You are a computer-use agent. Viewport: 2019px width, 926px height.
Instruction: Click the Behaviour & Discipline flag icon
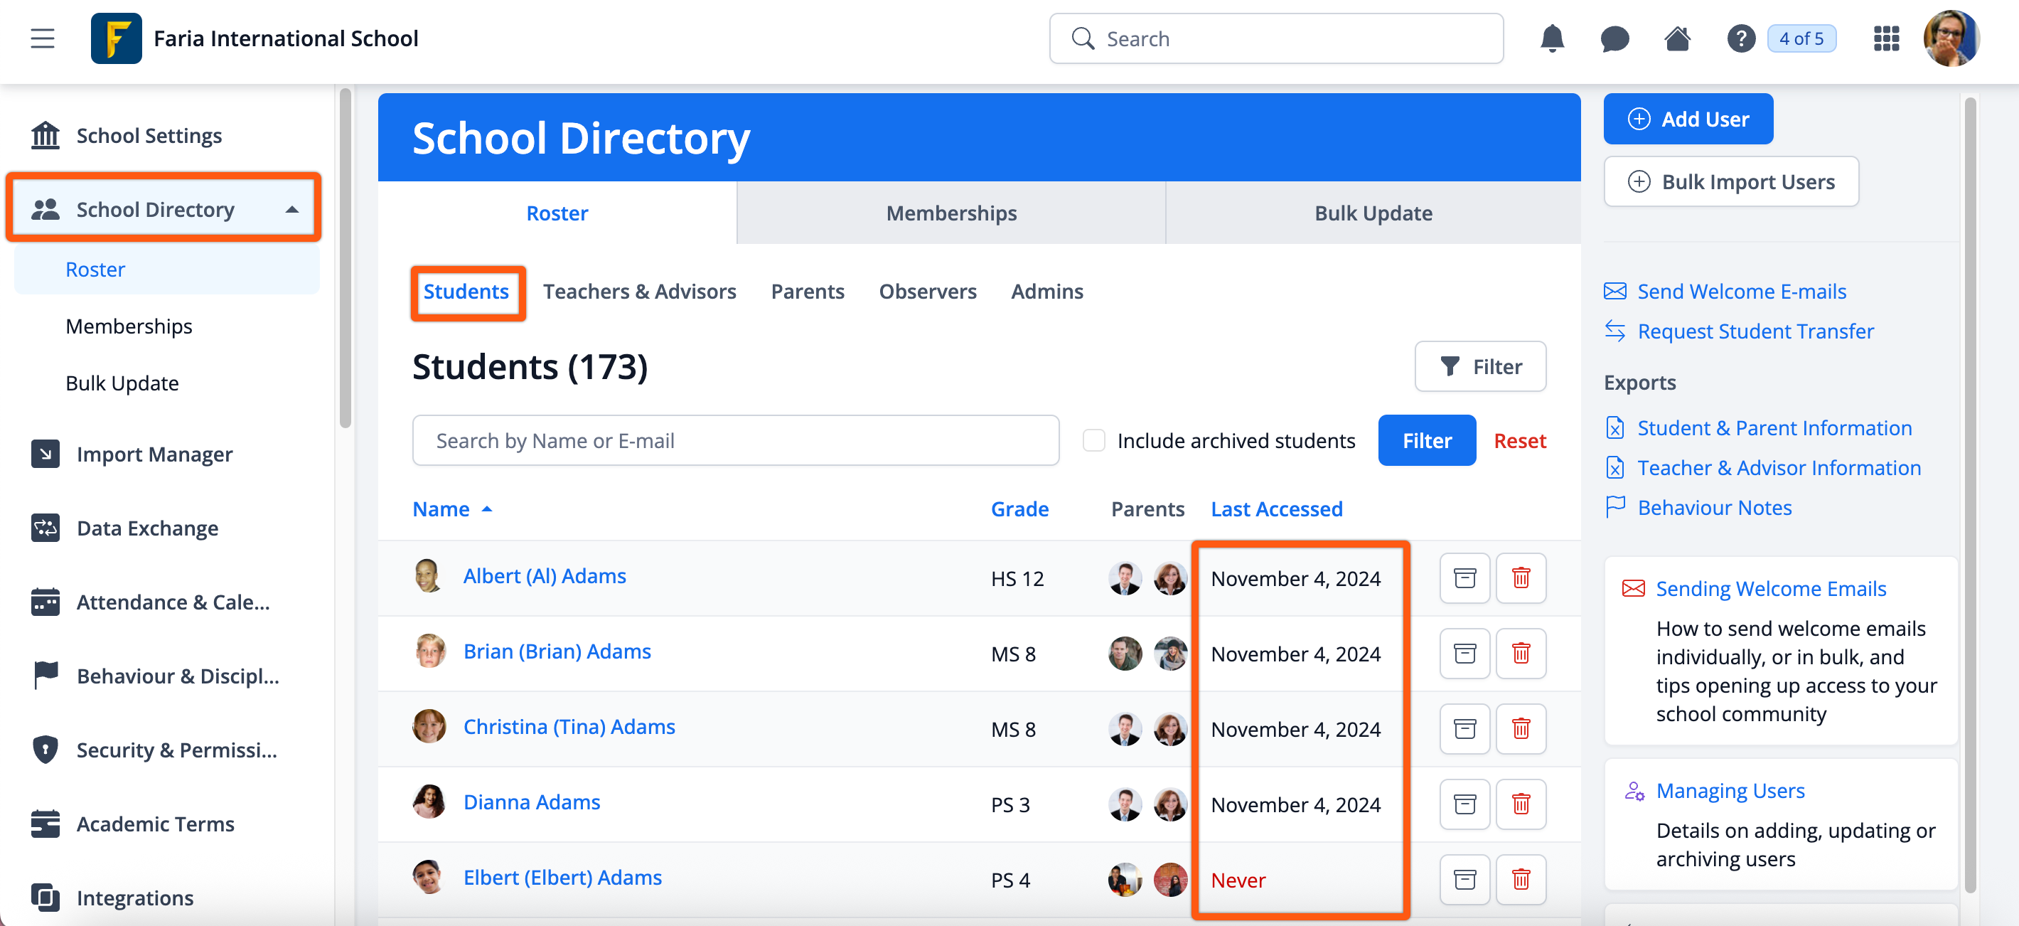point(45,676)
